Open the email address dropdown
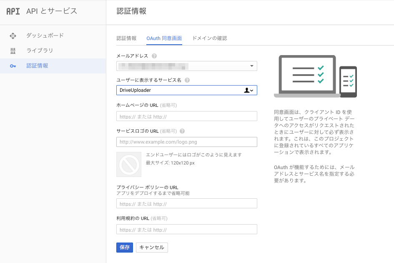The image size is (394, 263). (187, 66)
